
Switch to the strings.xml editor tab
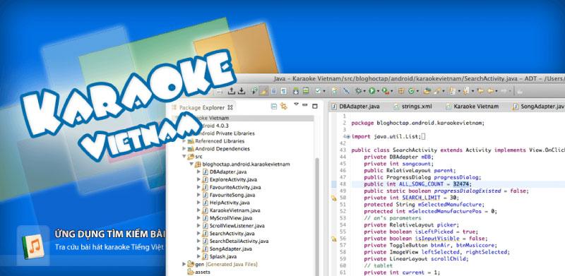pos(413,107)
